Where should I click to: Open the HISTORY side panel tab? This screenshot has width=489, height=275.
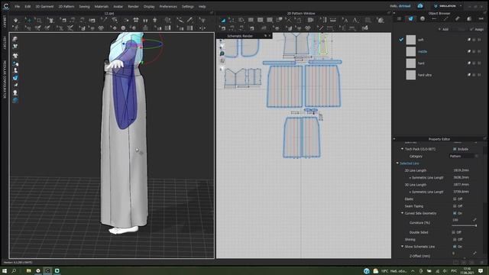pyautogui.click(x=5, y=43)
